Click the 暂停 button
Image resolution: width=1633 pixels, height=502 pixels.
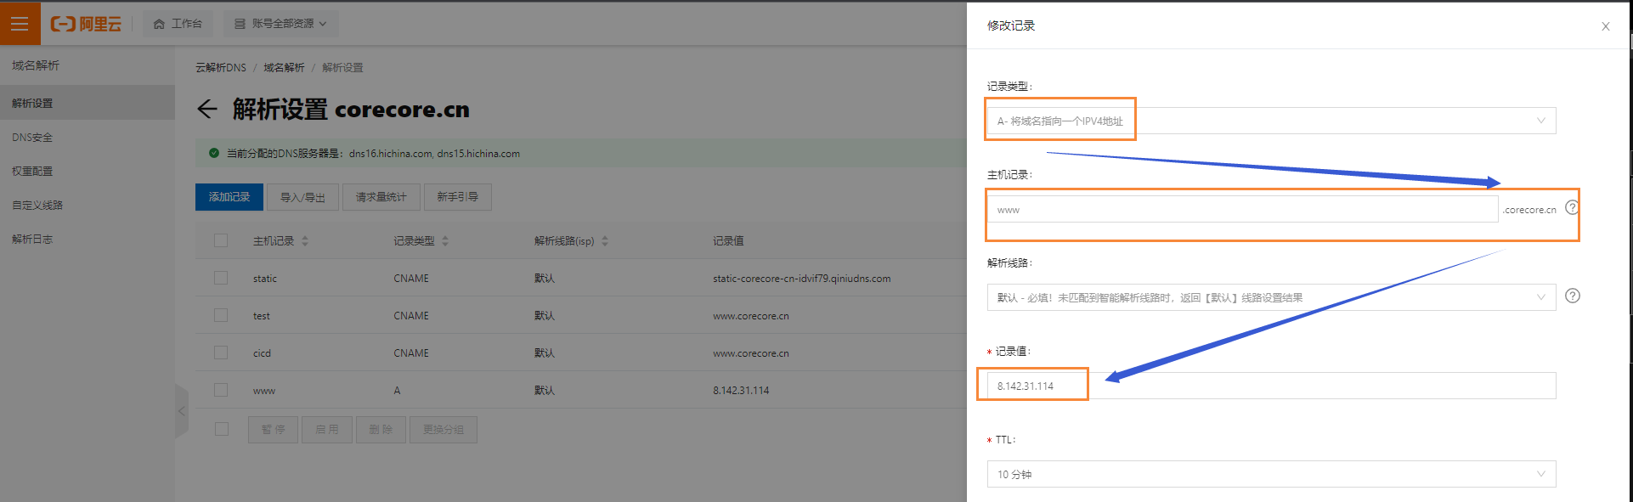point(274,430)
